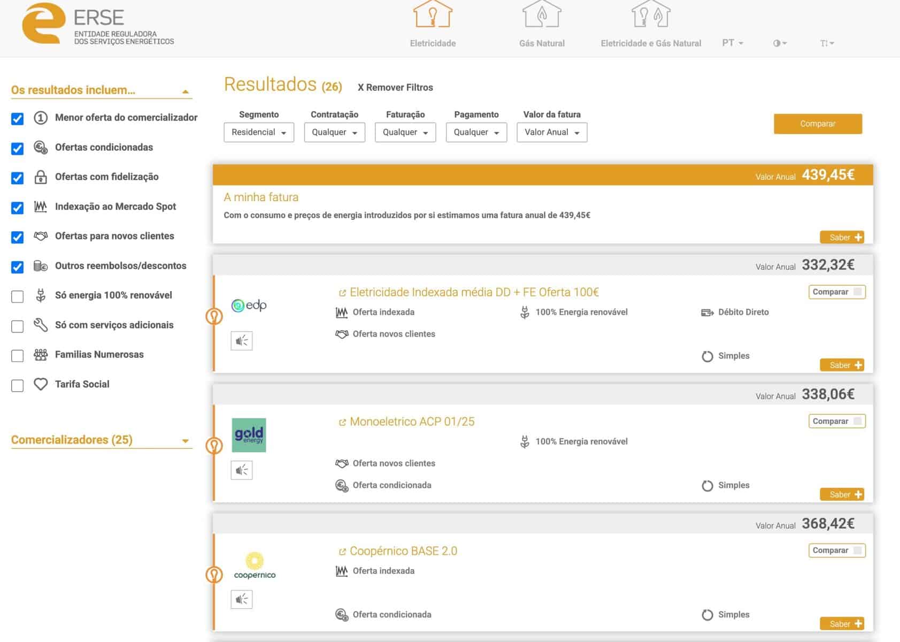Screen dimensions: 900x642
Task: Open the Monoeletrico ACP 01/25 offer link
Action: 412,422
